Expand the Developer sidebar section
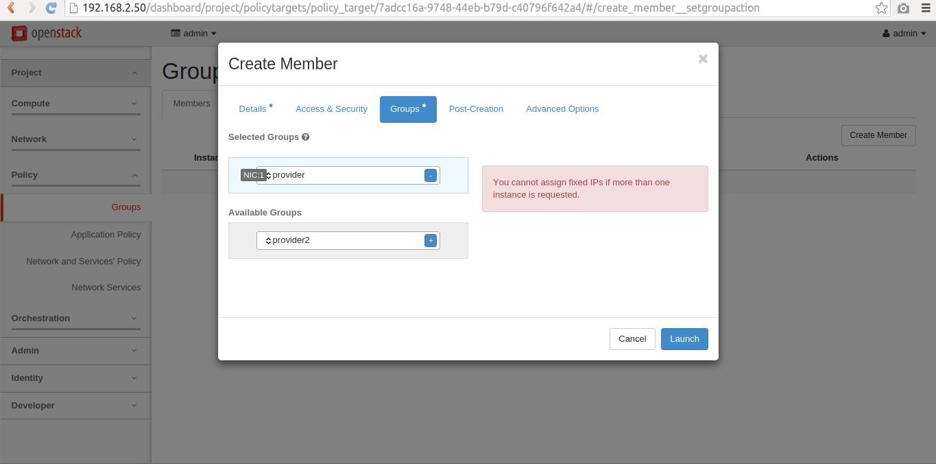The width and height of the screenshot is (936, 464). click(75, 406)
